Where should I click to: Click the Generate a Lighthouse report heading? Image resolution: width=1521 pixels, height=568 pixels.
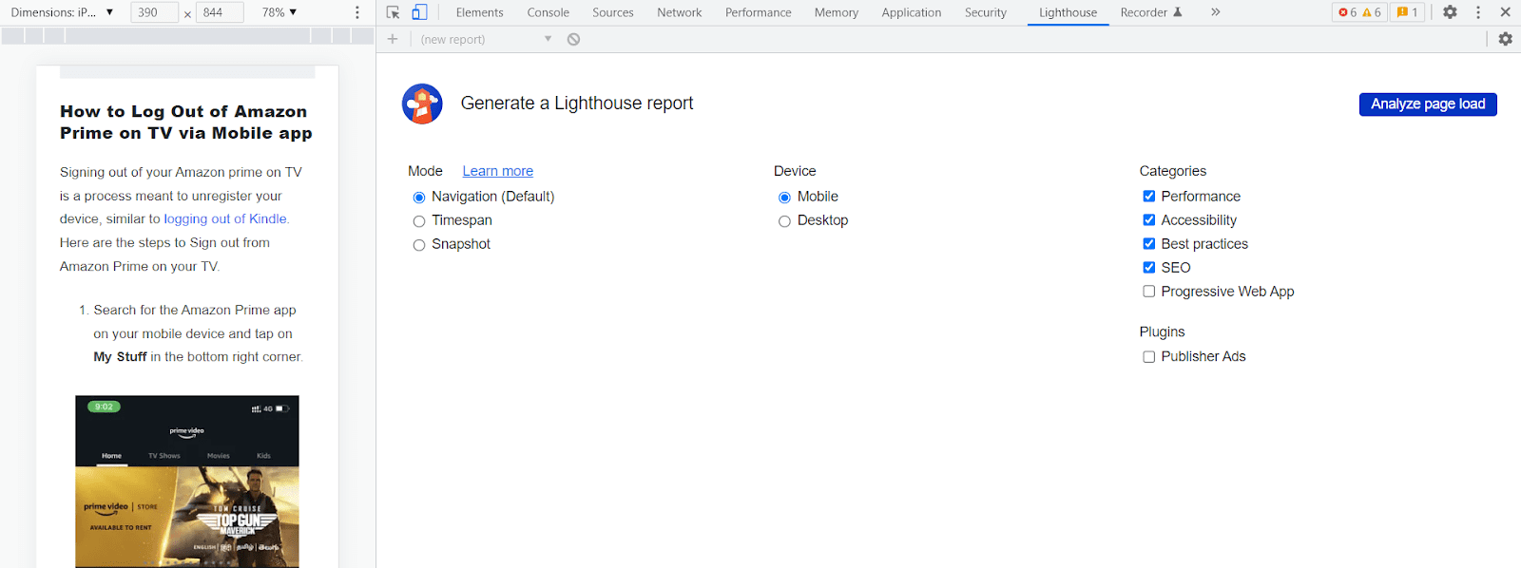(577, 104)
